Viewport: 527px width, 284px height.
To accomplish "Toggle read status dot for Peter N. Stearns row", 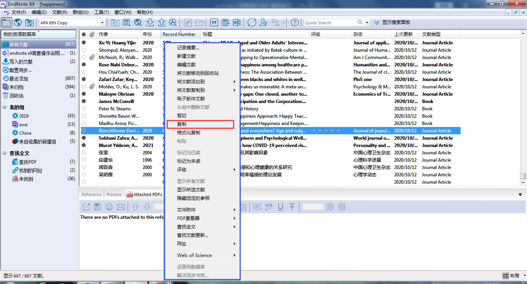I will tap(84, 108).
